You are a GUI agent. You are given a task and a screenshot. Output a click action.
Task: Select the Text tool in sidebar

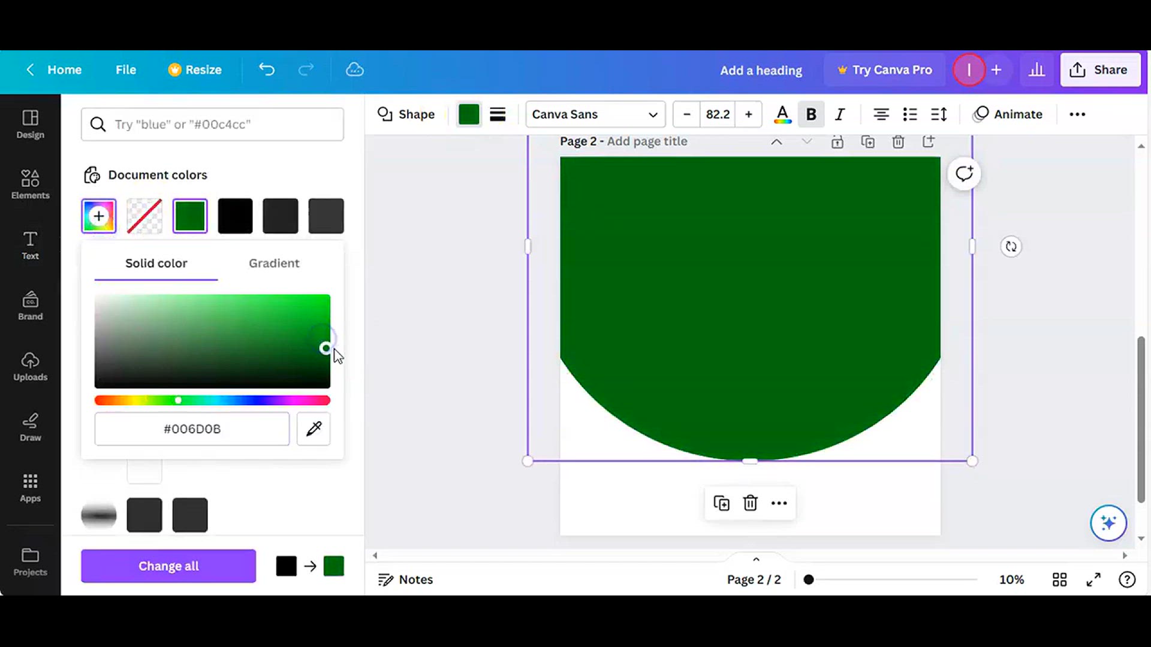coord(30,245)
